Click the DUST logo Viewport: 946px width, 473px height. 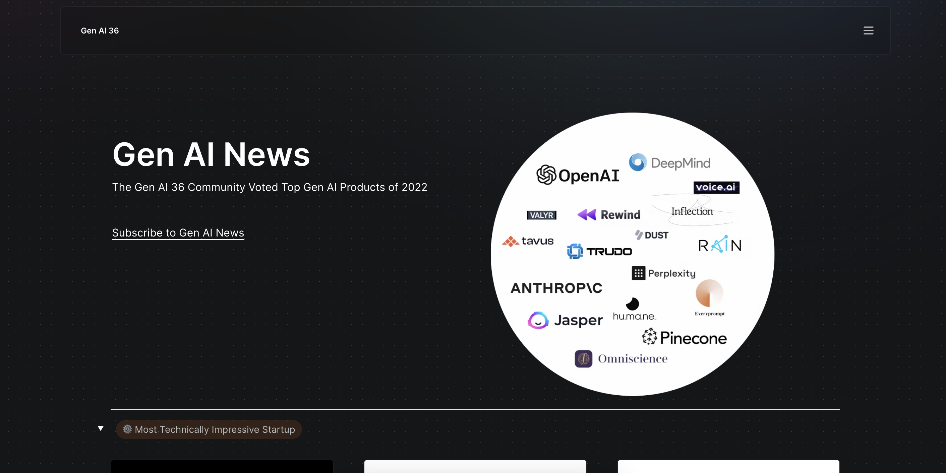pos(651,235)
